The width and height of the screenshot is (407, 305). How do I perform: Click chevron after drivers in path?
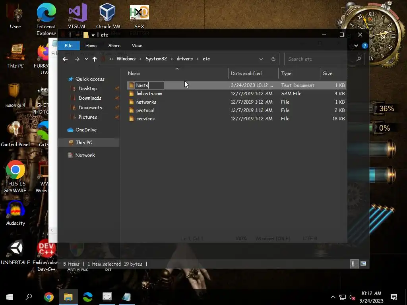tap(197, 59)
